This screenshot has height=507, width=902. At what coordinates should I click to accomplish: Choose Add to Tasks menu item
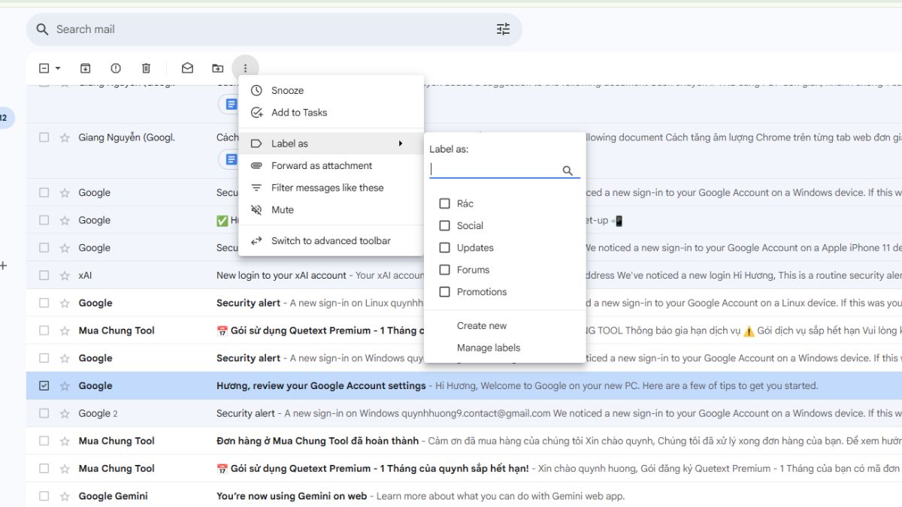point(331,113)
